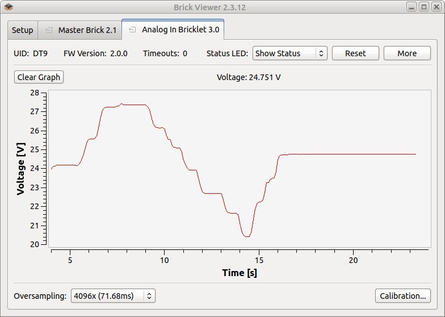Image resolution: width=445 pixels, height=317 pixels.
Task: Click the More button
Action: tap(407, 53)
